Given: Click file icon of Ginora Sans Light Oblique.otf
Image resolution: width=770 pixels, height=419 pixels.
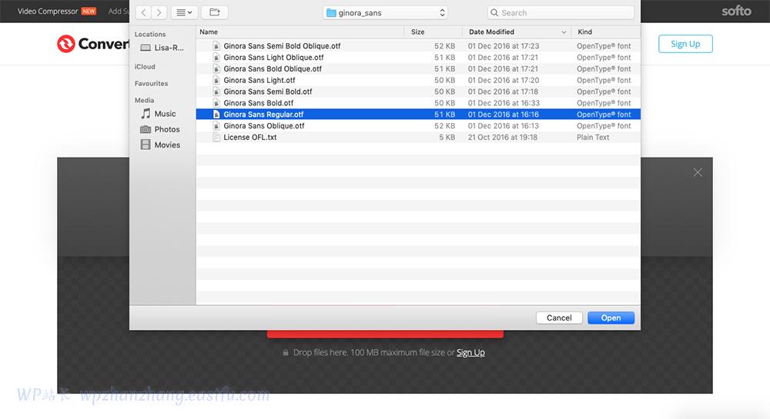Looking at the screenshot, I should click(216, 58).
